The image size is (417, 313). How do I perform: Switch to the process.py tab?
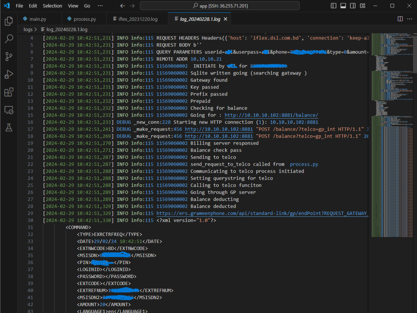[85, 19]
